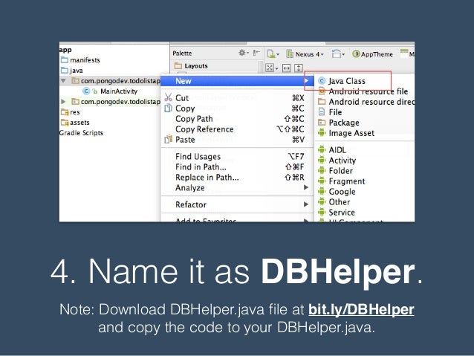Select Gradle Scripts in project tree
The image size is (474, 356).
[81, 133]
